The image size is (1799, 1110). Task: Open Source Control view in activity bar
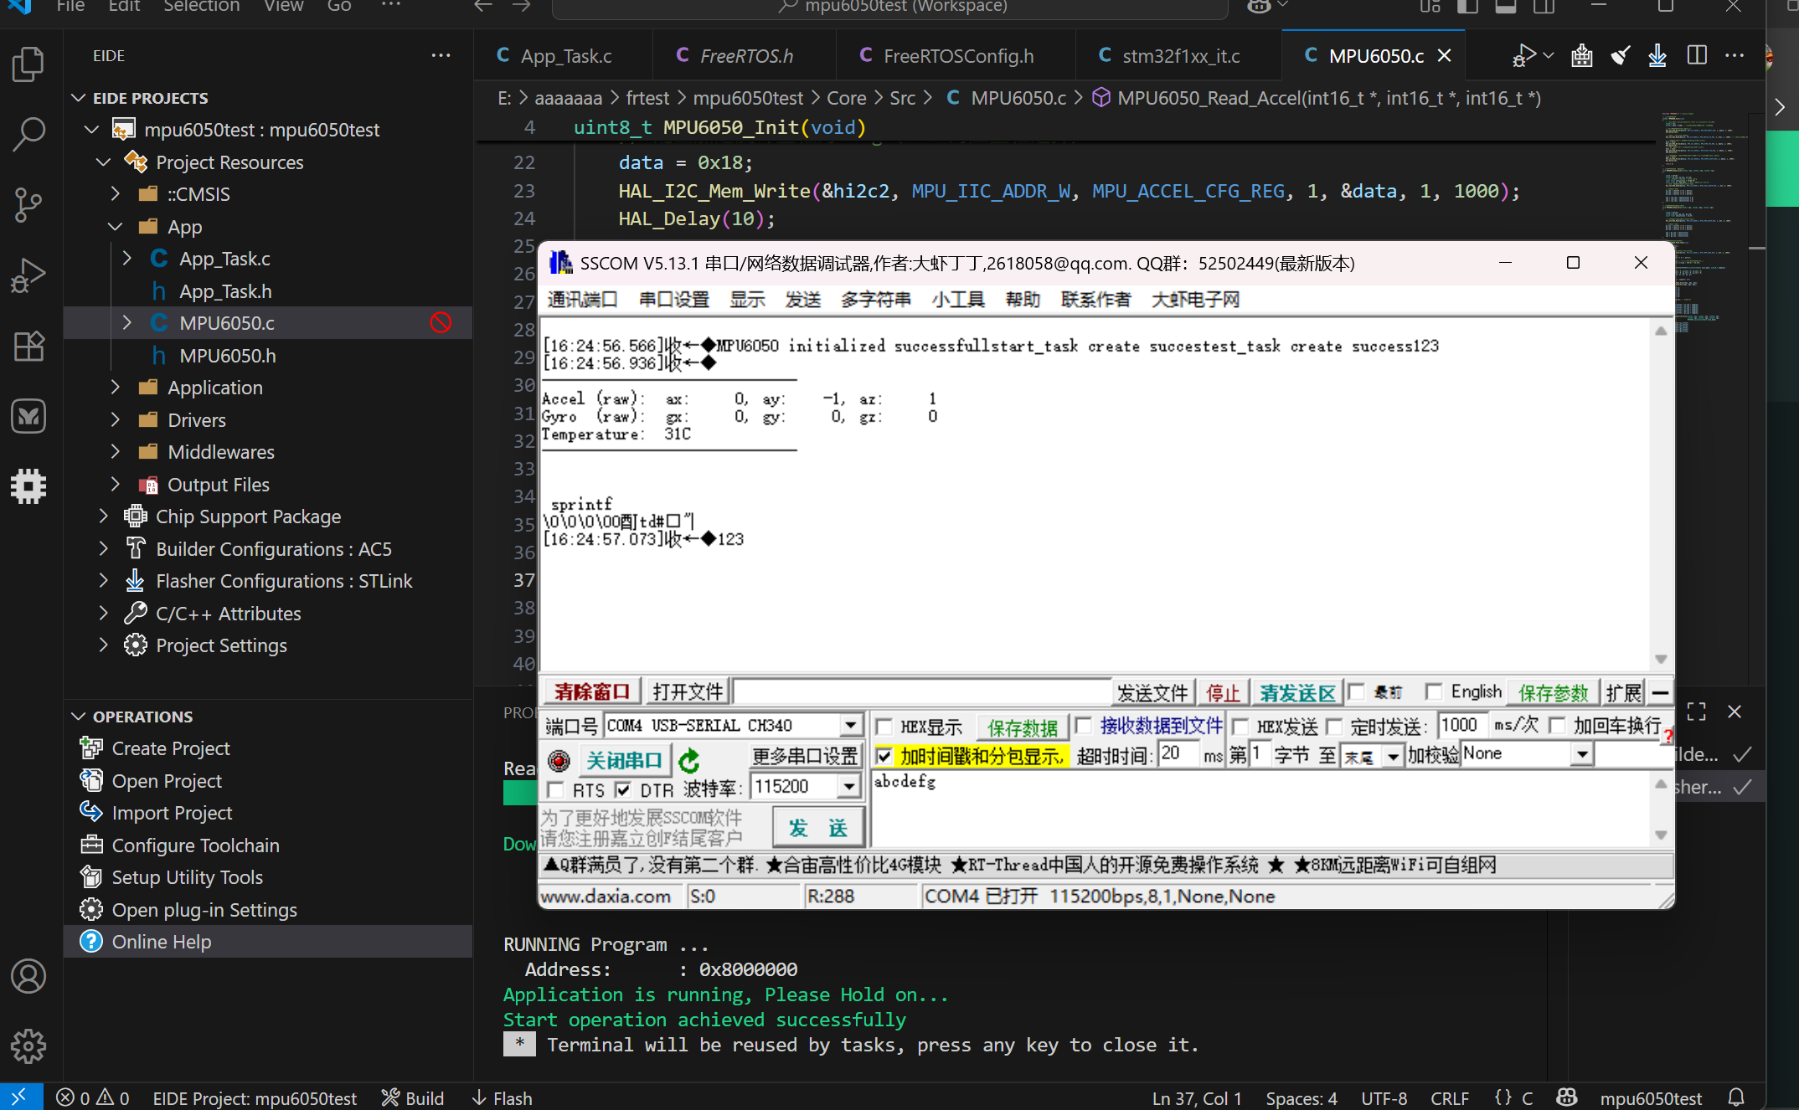[x=28, y=205]
